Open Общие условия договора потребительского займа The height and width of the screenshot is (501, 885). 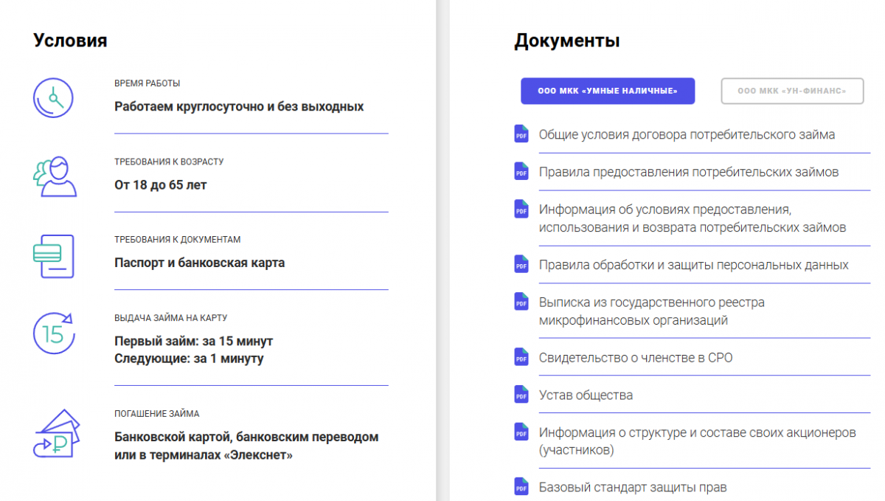(687, 134)
